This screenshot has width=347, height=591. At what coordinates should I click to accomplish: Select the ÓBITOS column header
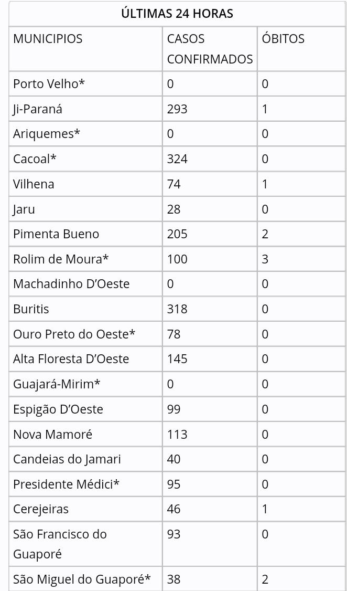283,39
